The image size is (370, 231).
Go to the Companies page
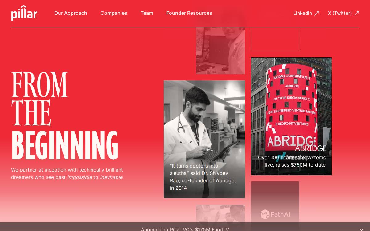click(x=114, y=13)
